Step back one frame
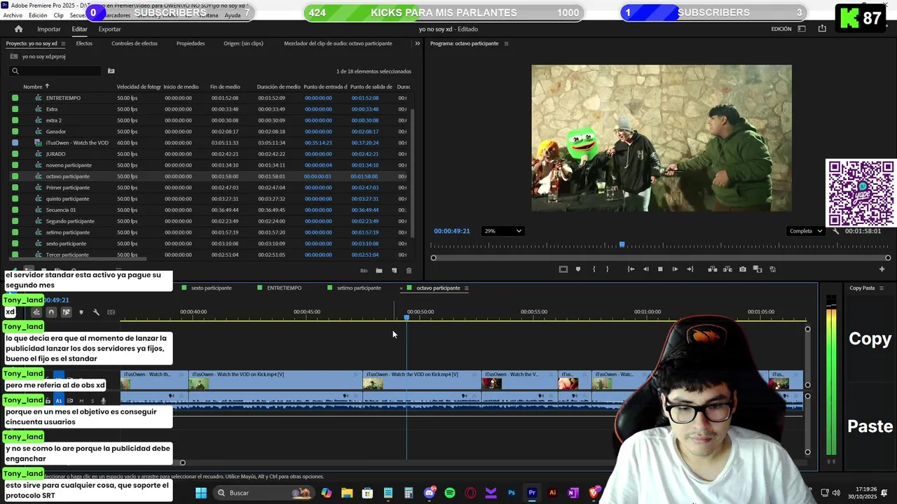 [x=645, y=269]
